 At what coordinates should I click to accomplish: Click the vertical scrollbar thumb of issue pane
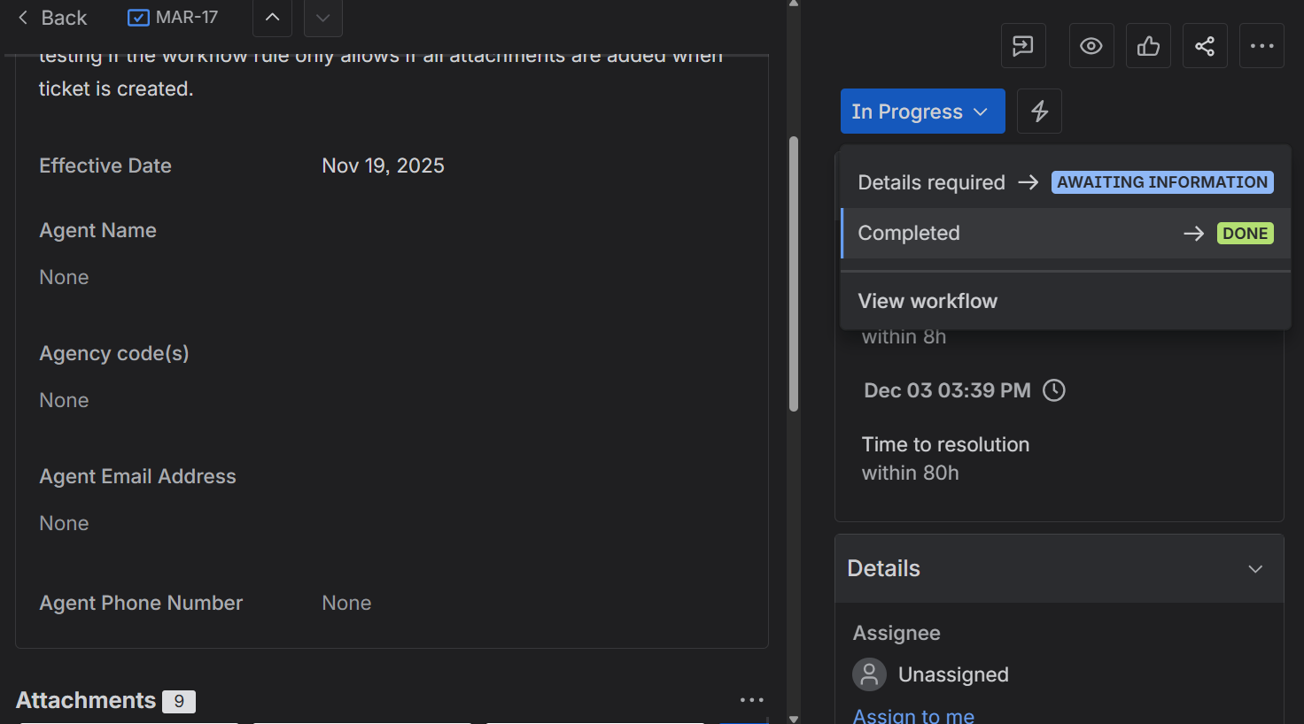(x=794, y=274)
